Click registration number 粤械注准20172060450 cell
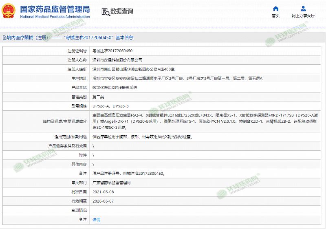Screen dimensions: 326x229 [x=112, y=51]
